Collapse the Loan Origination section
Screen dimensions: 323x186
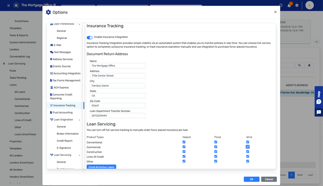[79, 120]
